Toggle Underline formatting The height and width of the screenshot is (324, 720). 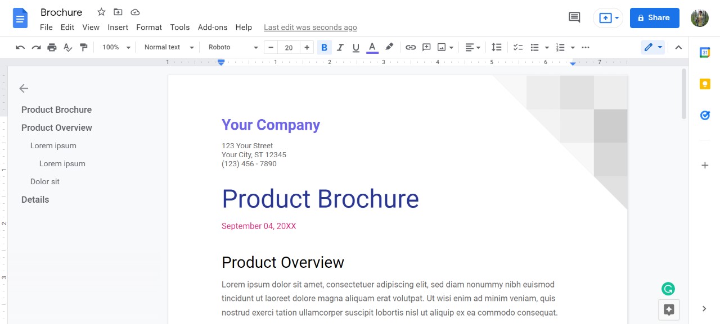(355, 47)
